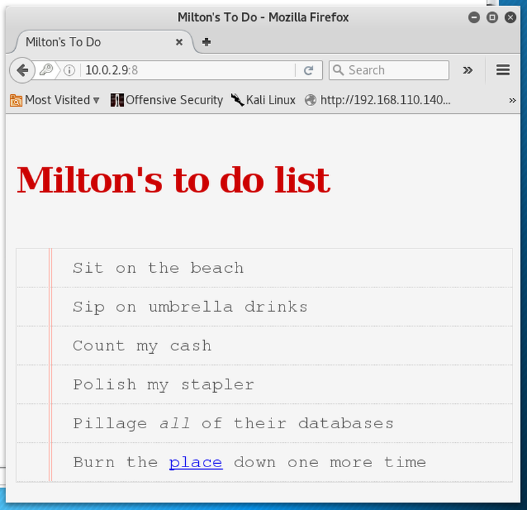Reload the current page
Viewport: 527px width, 510px height.
coord(308,71)
